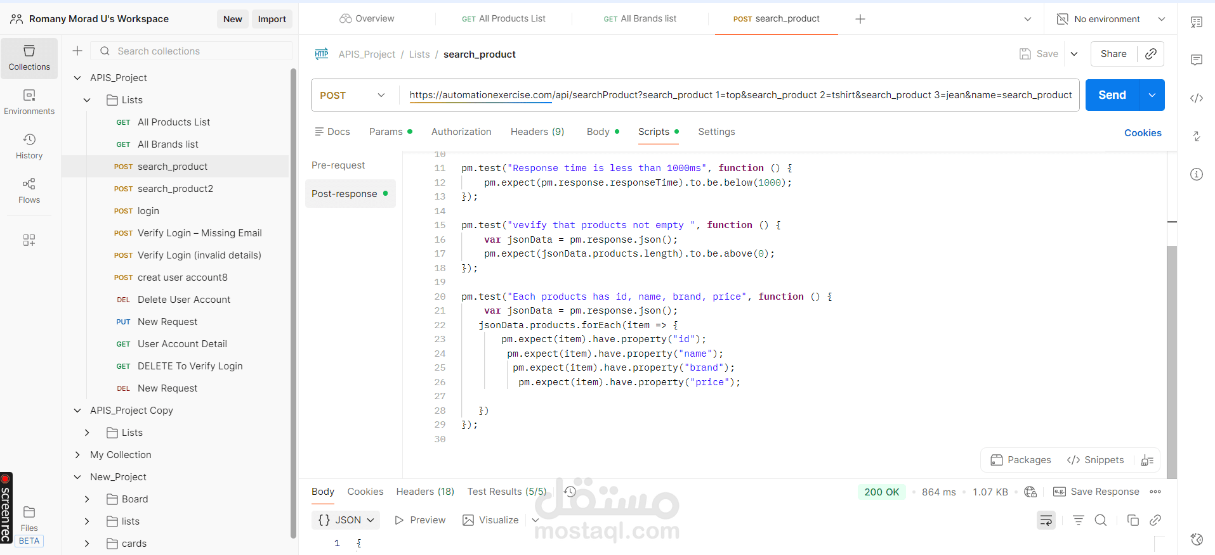Open the Packages button in script editor
The height and width of the screenshot is (555, 1215).
[x=1021, y=460]
